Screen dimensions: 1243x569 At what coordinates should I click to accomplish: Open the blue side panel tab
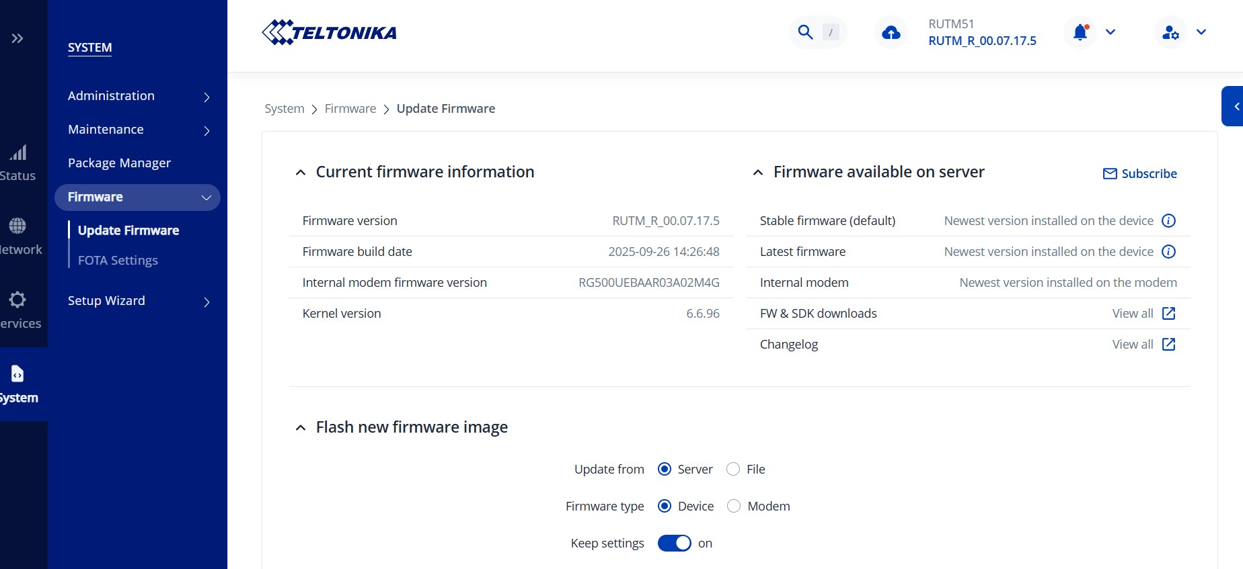tap(1234, 106)
